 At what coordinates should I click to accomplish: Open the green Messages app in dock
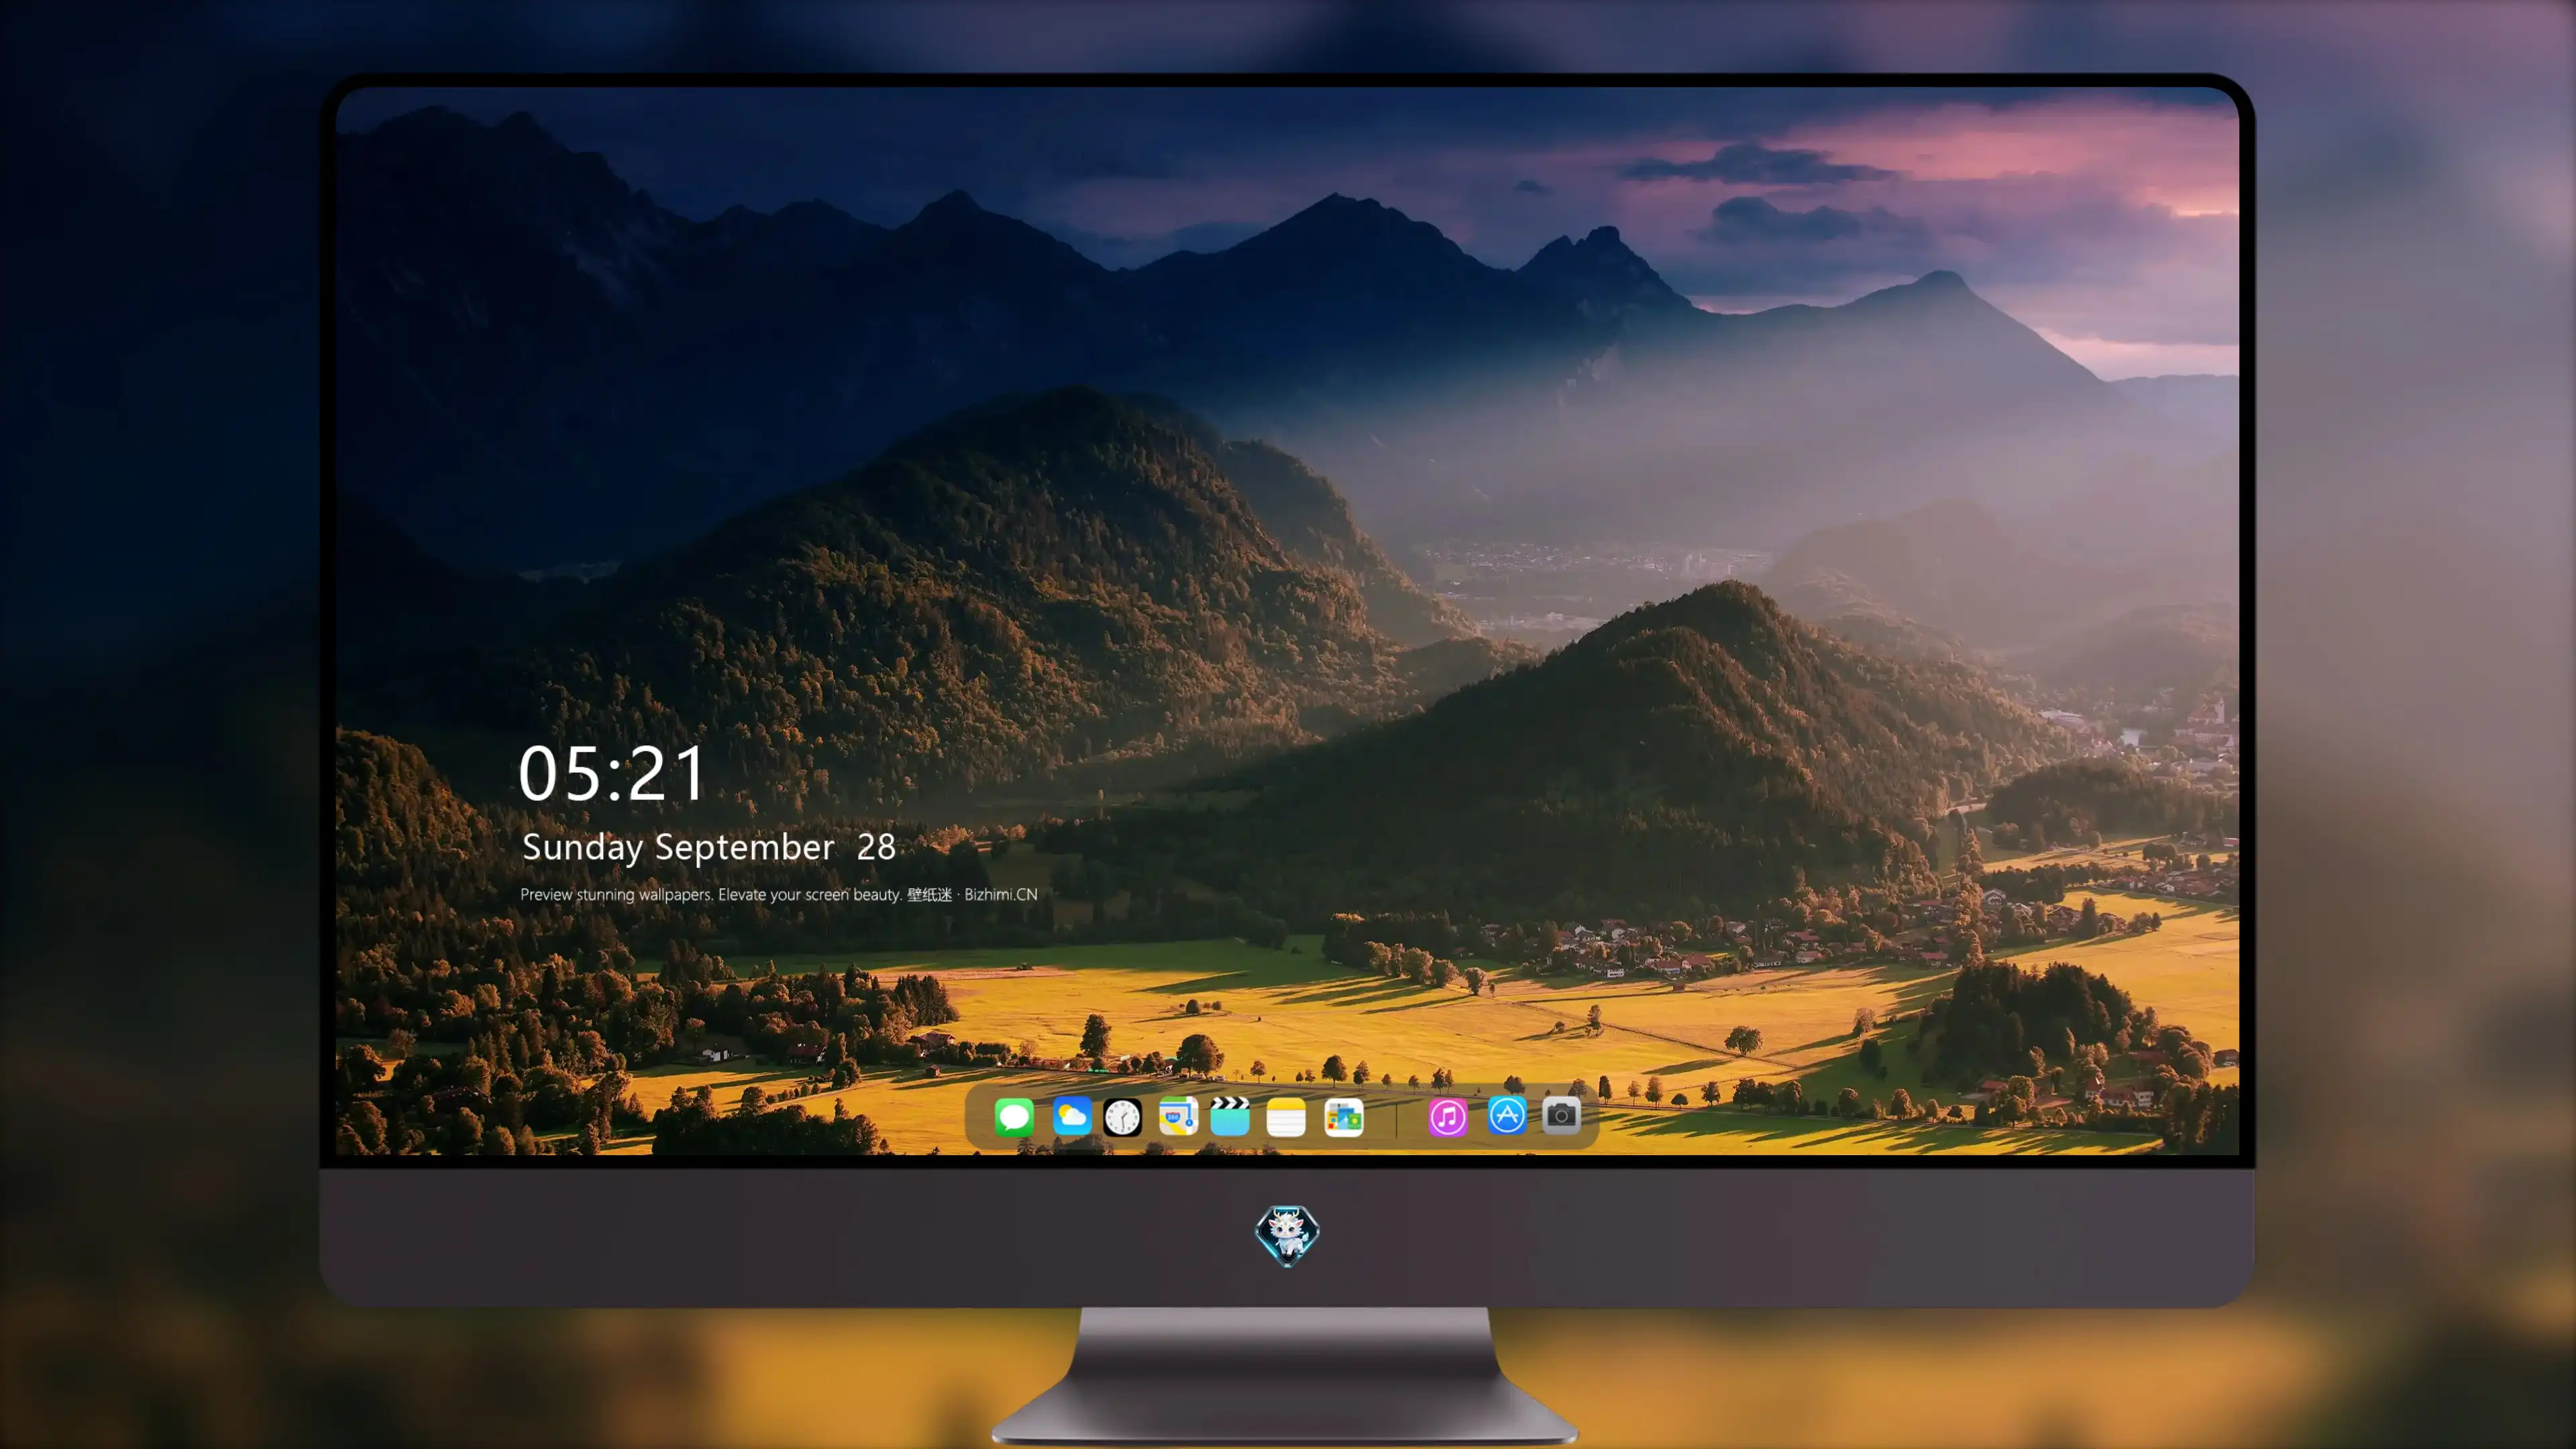click(1013, 1117)
